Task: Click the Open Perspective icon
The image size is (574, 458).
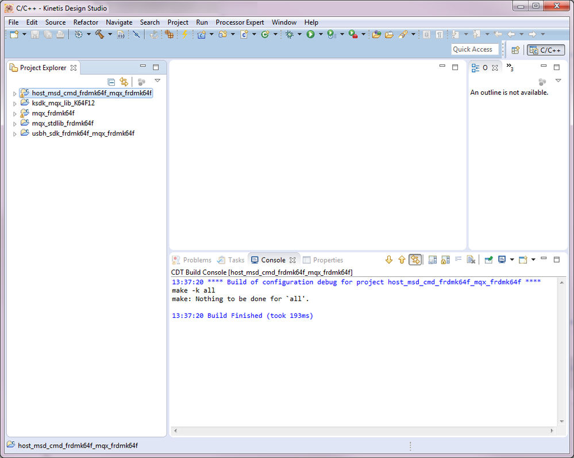Action: 515,50
